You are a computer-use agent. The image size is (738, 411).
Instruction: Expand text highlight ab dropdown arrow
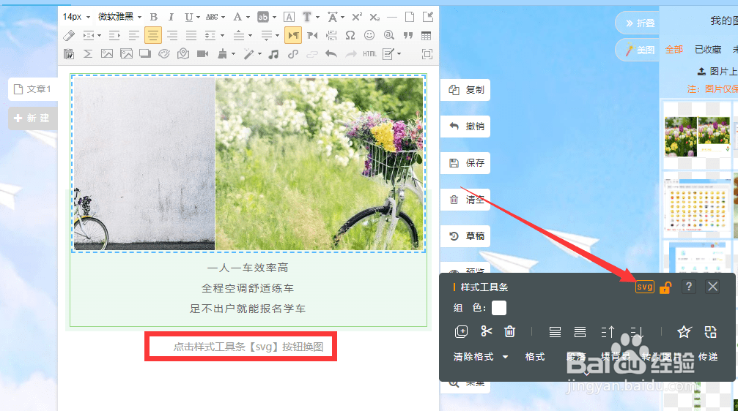click(274, 17)
